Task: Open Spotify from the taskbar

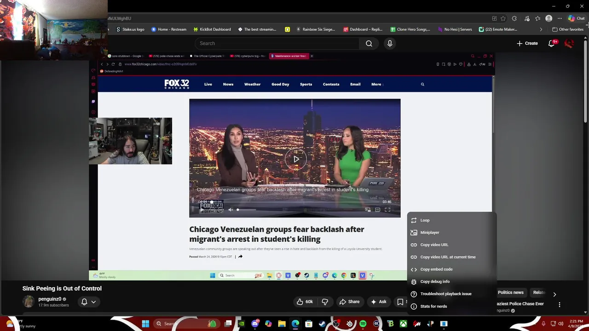Action: tap(363, 324)
